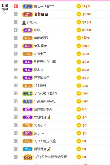Viewport: 110px width, 165px height.
Task: Click the blue 3富 badge beside 超级月亮
Action: [27, 149]
